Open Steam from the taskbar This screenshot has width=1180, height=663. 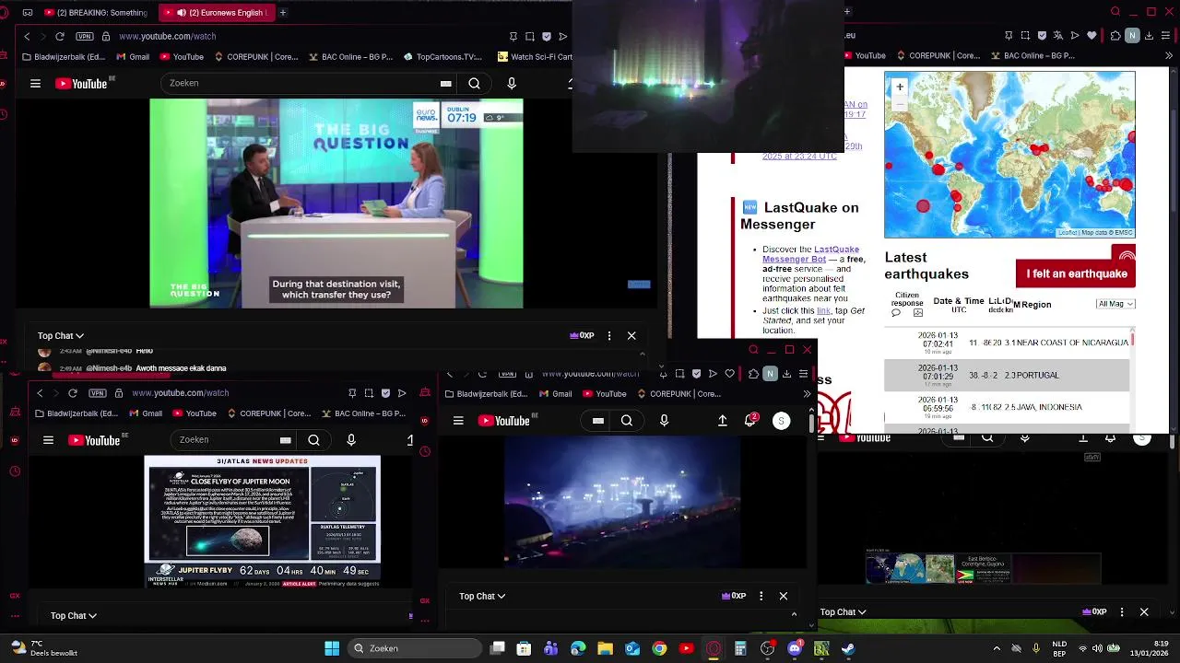click(x=848, y=648)
